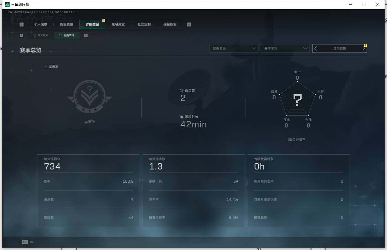Switch to the 信誉档案 tab
The width and height of the screenshot is (387, 250).
coord(170,24)
